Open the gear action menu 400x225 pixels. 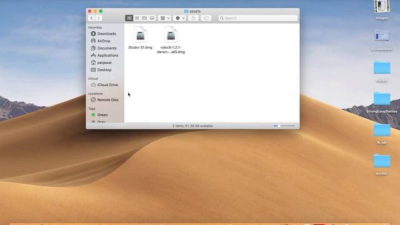coord(179,18)
